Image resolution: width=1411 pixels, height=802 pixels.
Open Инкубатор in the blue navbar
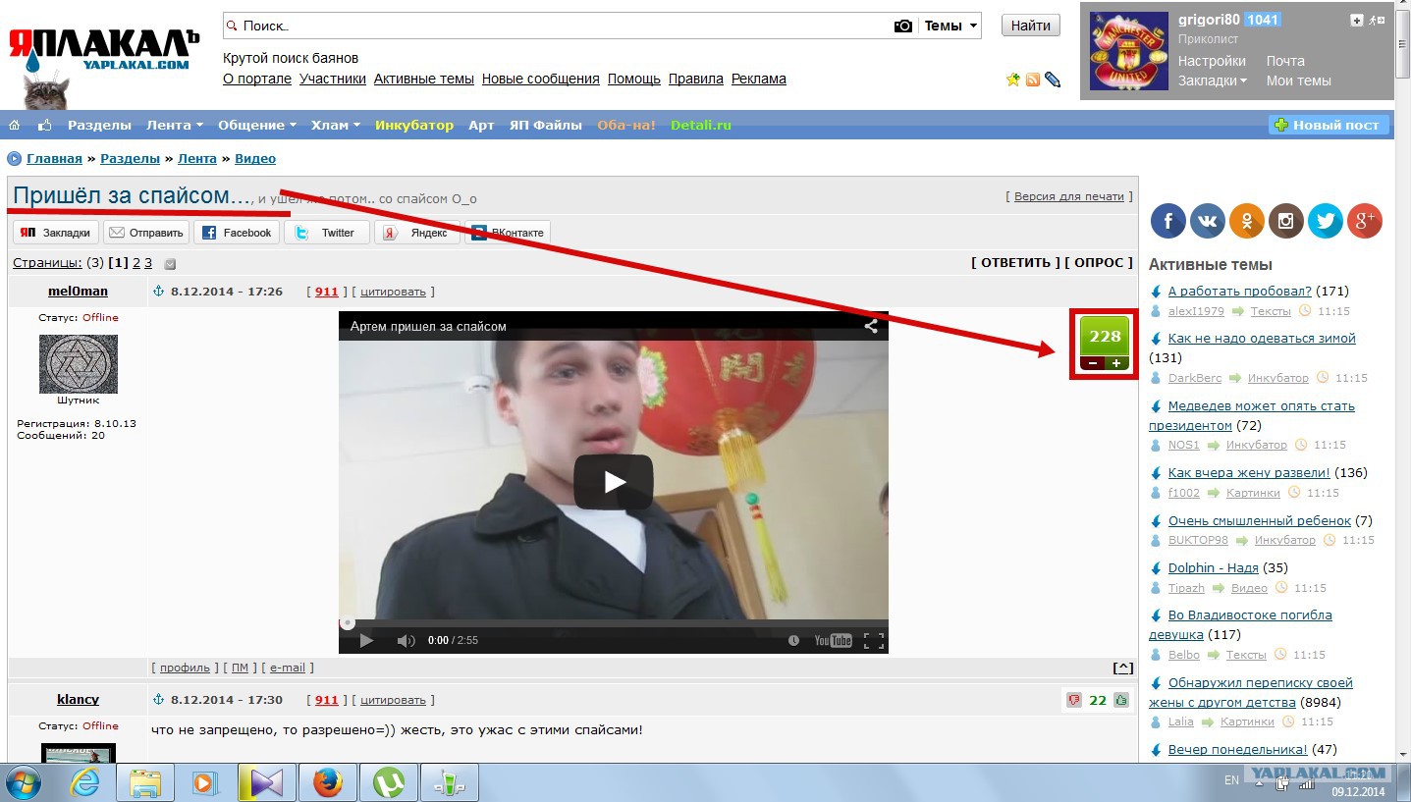[414, 125]
